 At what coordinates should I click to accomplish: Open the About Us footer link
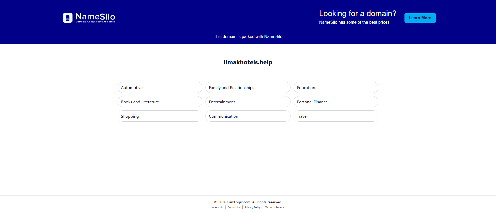pos(217,208)
